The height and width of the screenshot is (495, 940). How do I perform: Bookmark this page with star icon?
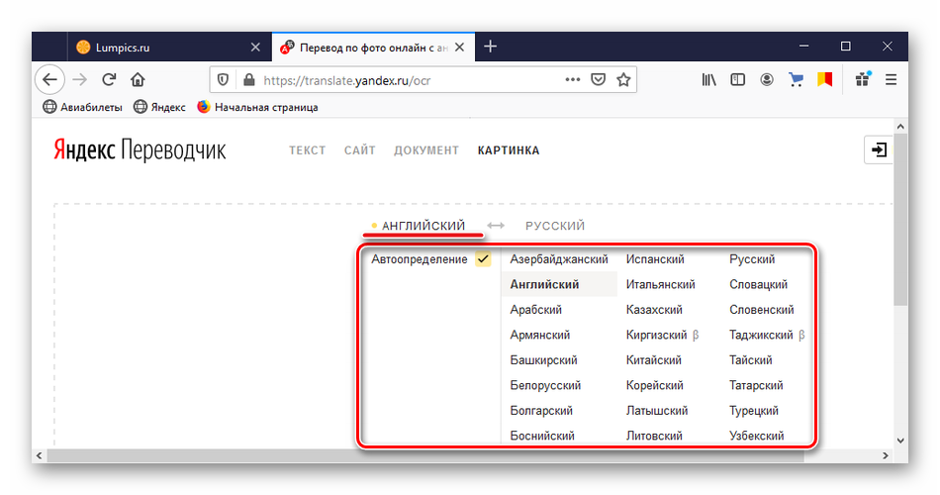coord(624,80)
